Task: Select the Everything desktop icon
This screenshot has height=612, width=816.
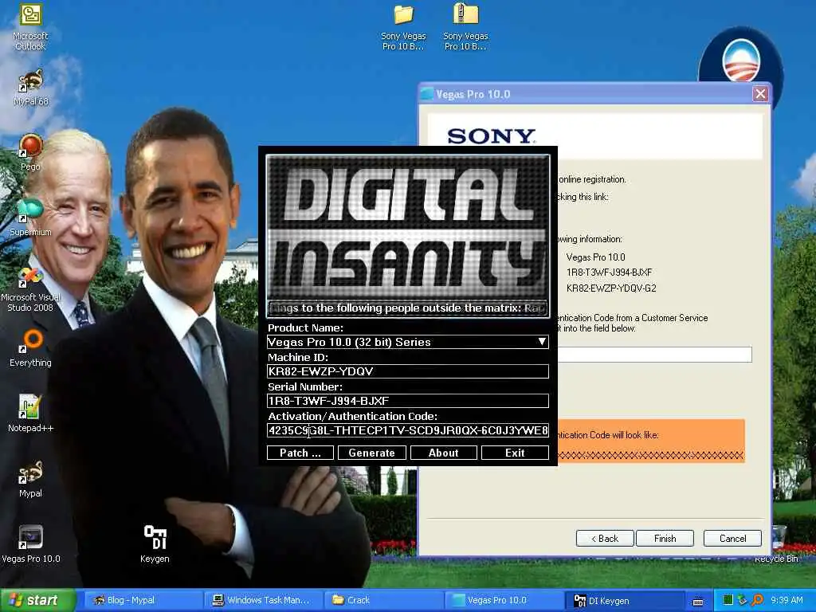Action: pyautogui.click(x=30, y=347)
